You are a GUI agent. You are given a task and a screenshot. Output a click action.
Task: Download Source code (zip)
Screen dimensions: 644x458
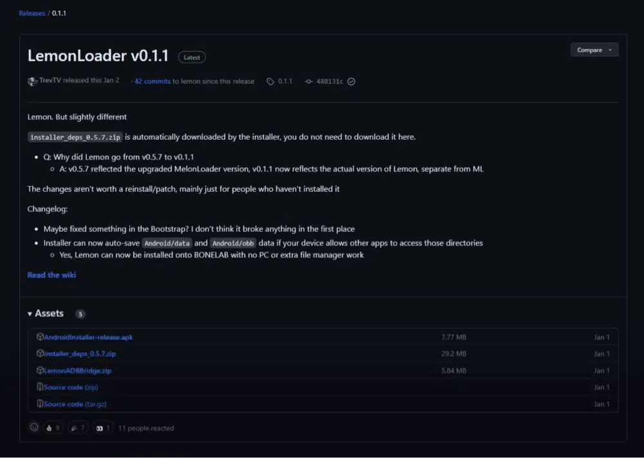71,387
